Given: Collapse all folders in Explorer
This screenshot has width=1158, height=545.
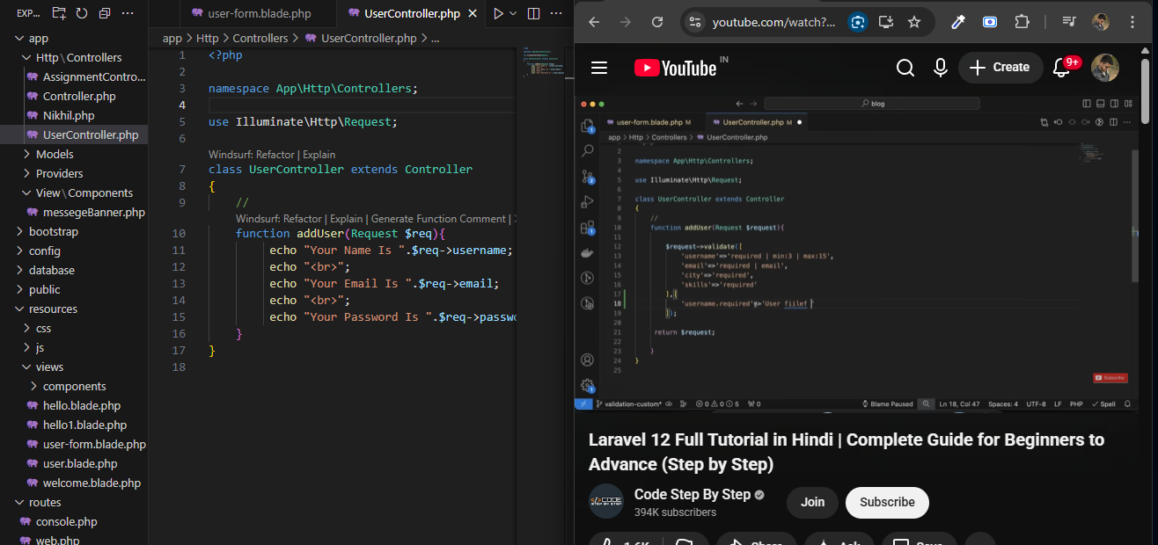Looking at the screenshot, I should 105,13.
